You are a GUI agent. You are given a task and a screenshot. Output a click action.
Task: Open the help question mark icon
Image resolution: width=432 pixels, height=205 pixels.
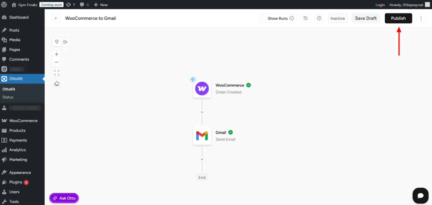(319, 19)
